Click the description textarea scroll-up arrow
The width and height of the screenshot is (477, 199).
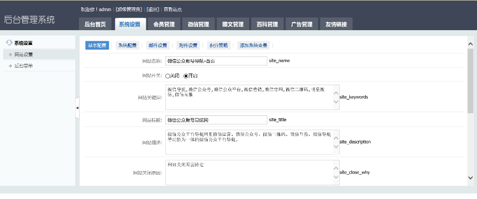click(x=336, y=138)
